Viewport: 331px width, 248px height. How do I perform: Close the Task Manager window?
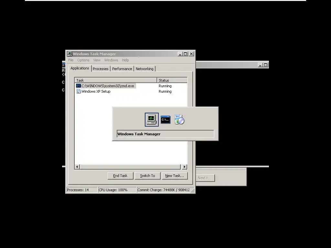191,54
